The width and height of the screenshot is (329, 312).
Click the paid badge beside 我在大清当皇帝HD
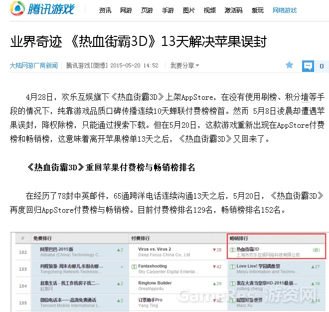(232, 284)
